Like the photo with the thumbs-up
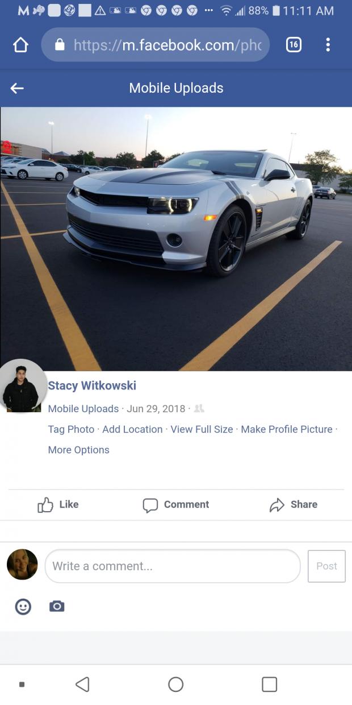This screenshot has width=352, height=705. point(58,504)
